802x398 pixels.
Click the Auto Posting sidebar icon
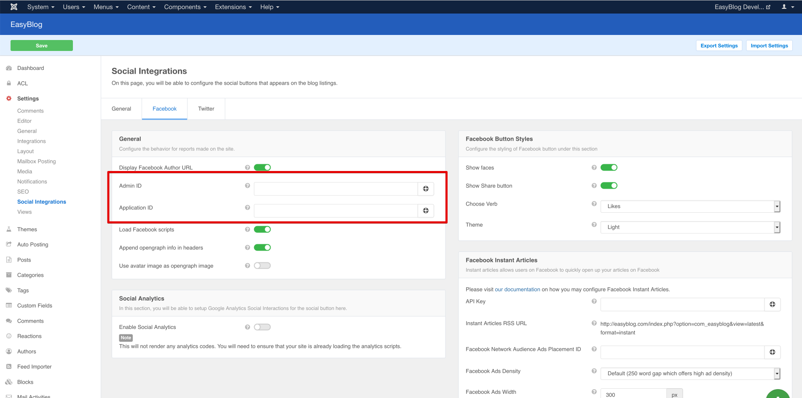[x=9, y=244]
